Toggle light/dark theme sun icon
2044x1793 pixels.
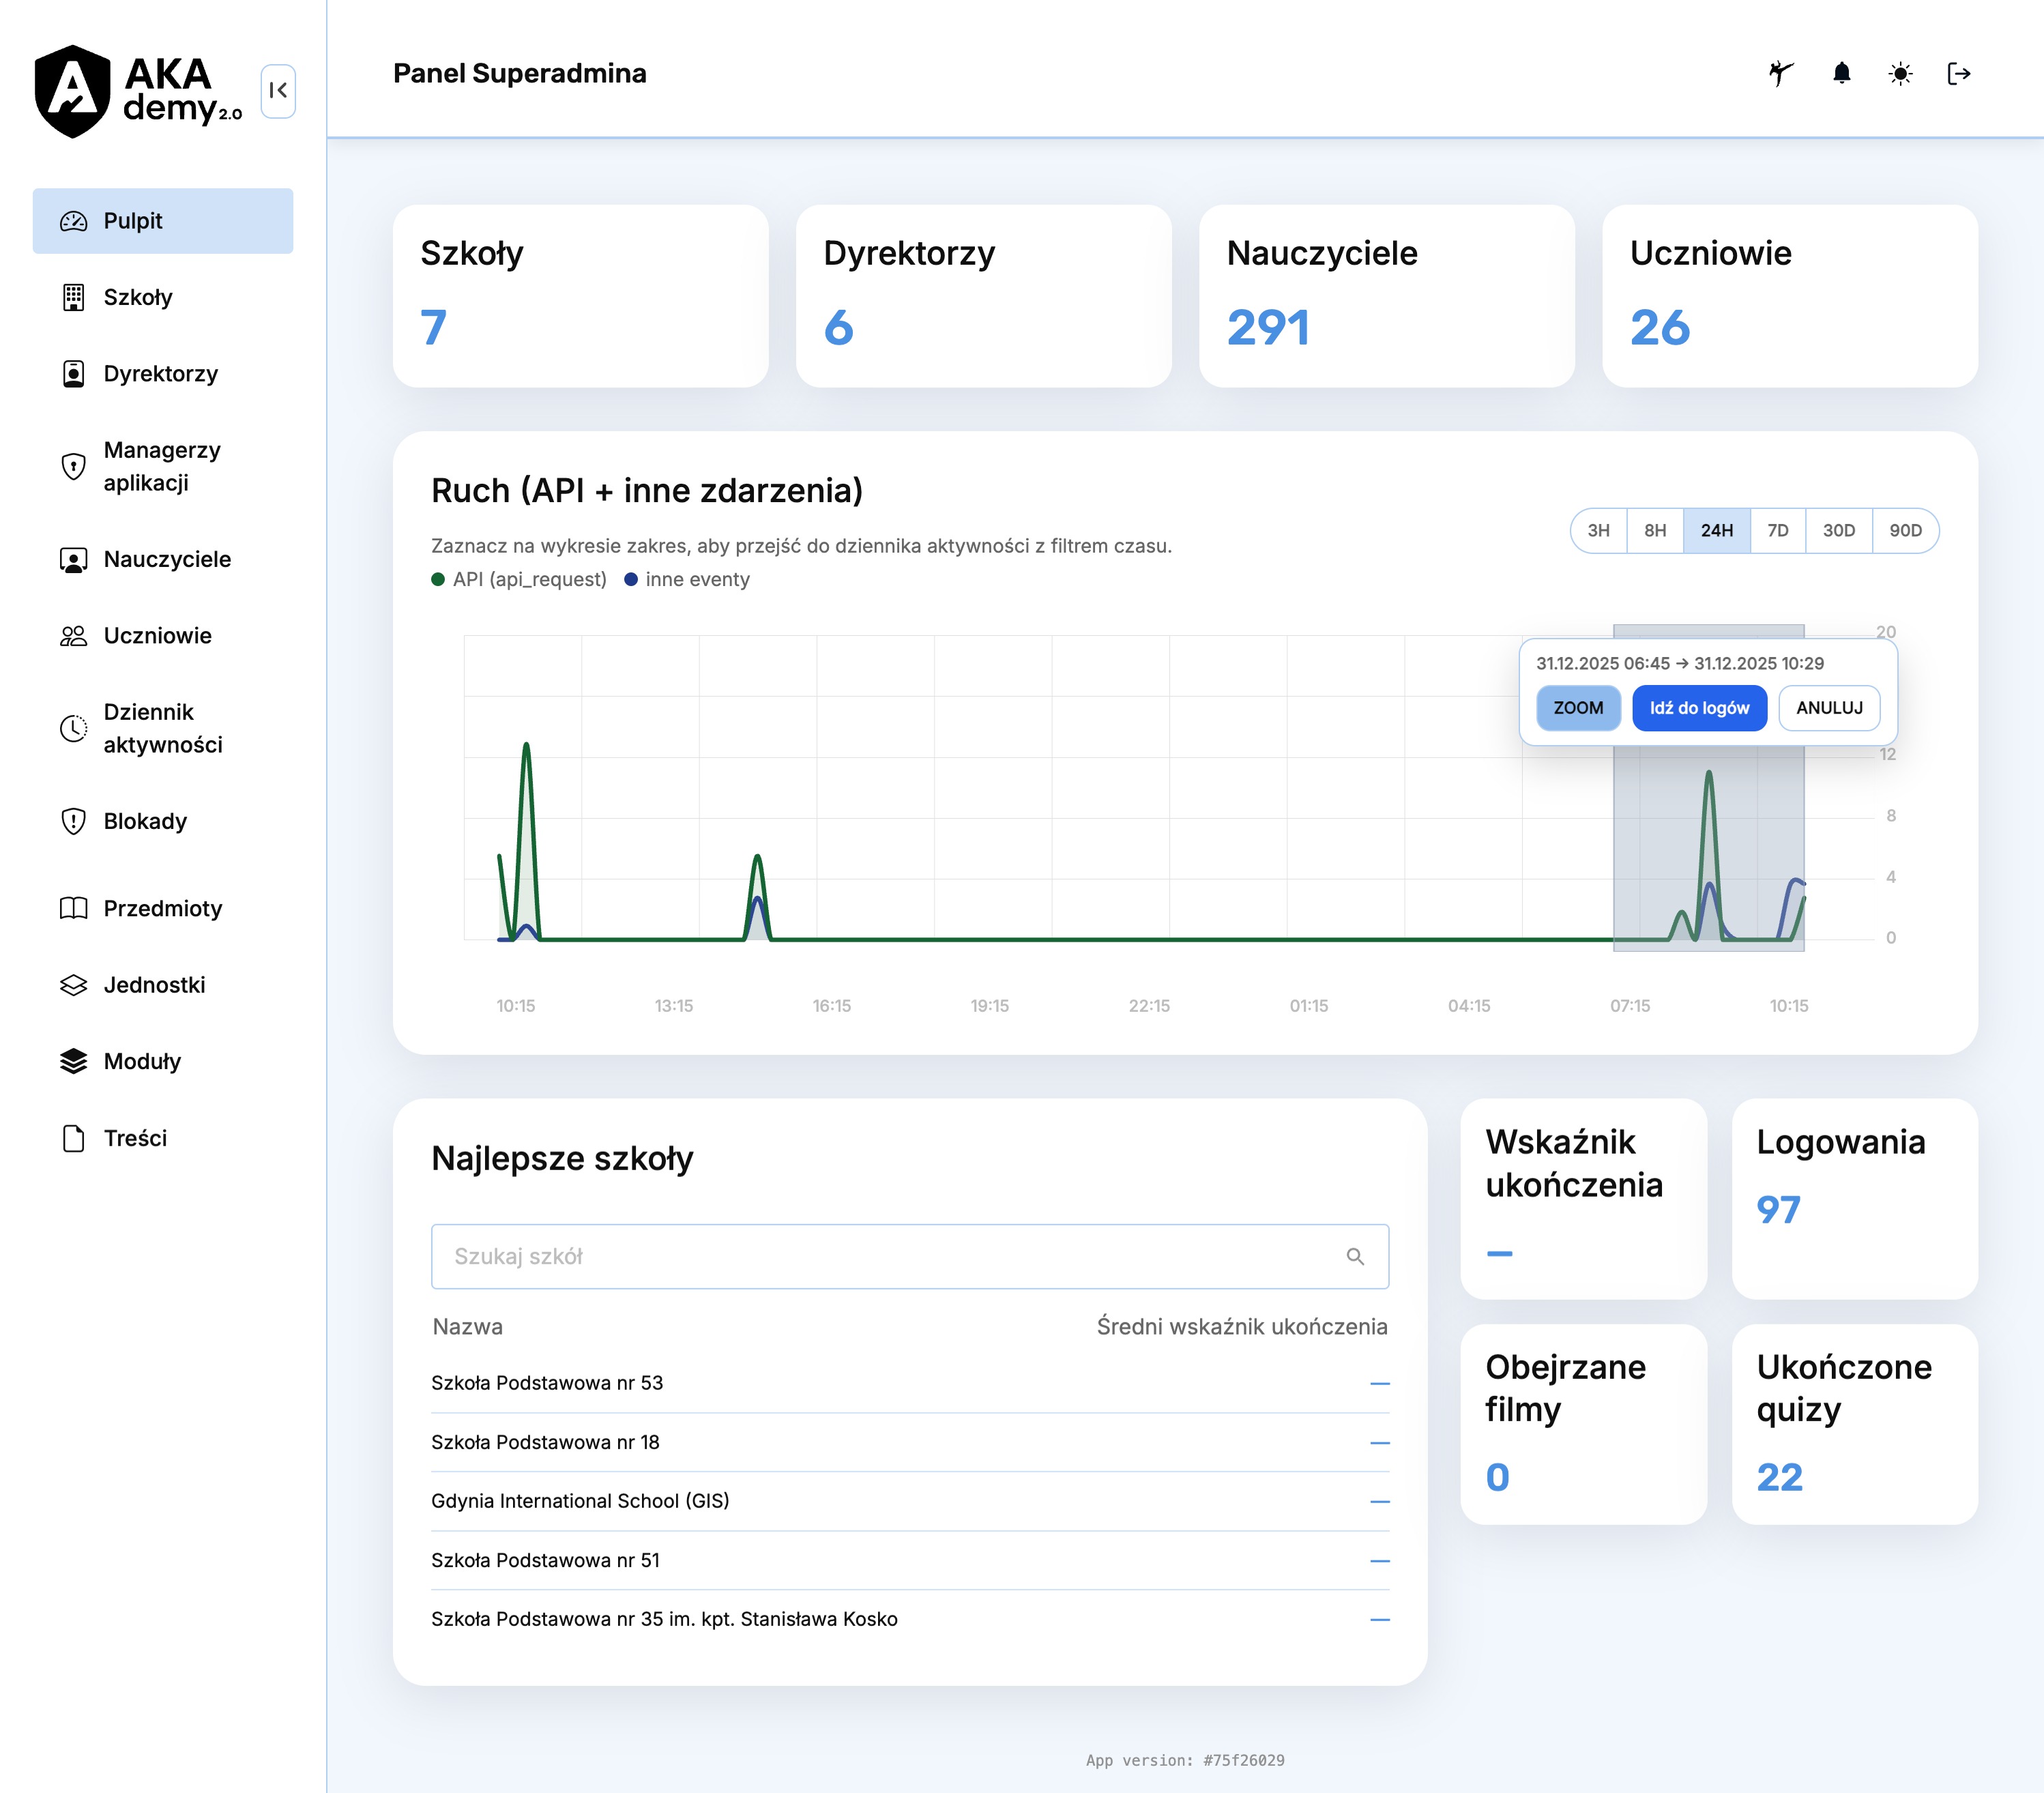(1900, 73)
